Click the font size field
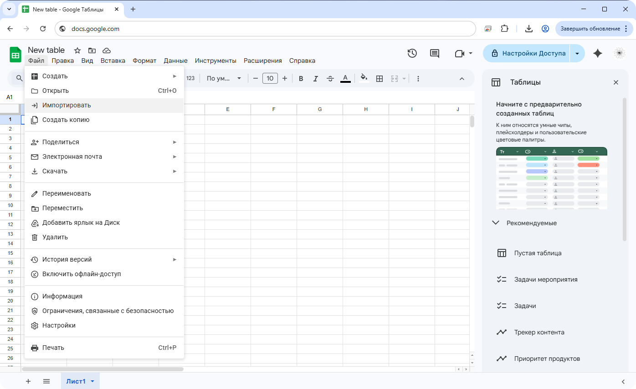Viewport: 636px width, 389px height. 270,79
